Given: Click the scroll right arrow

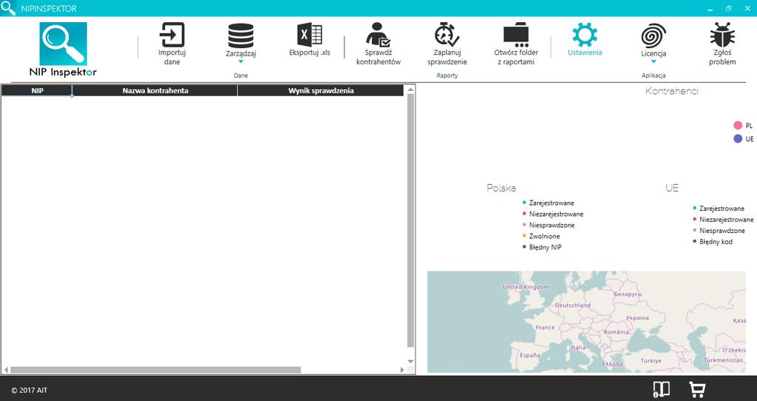Looking at the screenshot, I should tap(401, 370).
